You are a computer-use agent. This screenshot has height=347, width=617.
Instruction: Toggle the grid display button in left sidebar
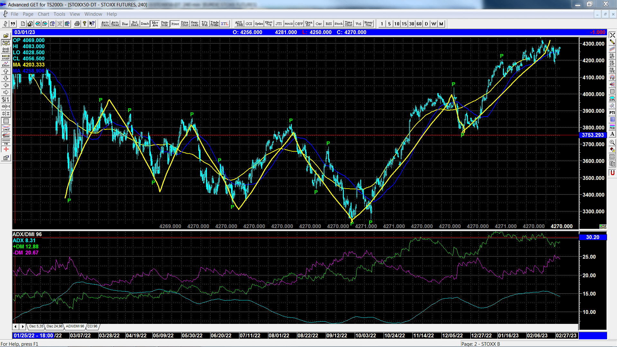(x=6, y=121)
